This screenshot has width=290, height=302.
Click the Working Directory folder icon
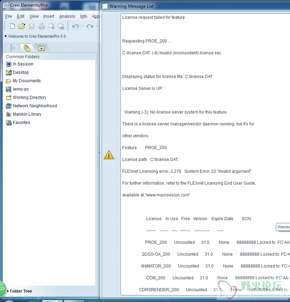9,98
